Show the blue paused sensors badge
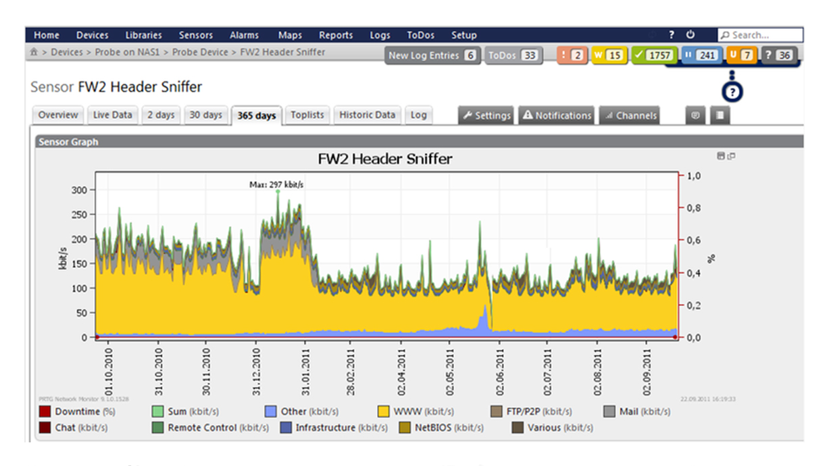 click(x=700, y=55)
